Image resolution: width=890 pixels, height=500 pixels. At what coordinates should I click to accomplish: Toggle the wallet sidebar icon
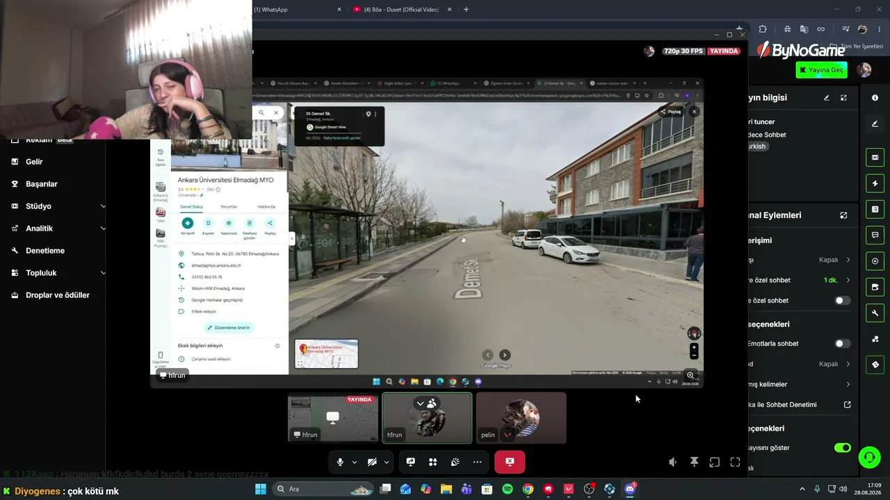(x=875, y=287)
